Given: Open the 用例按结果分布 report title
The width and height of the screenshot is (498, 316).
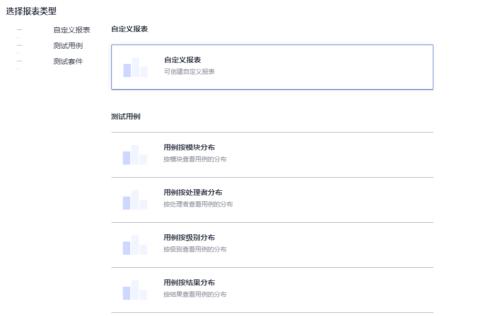Looking at the screenshot, I should [189, 282].
